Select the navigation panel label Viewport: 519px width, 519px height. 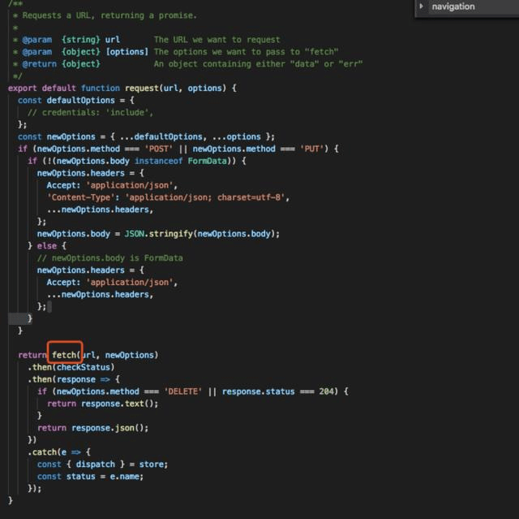pos(453,6)
